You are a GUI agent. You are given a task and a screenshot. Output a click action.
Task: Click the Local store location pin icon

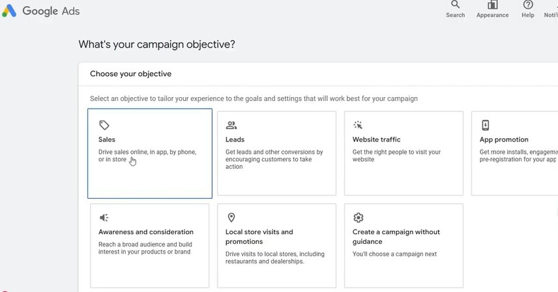[231, 218]
